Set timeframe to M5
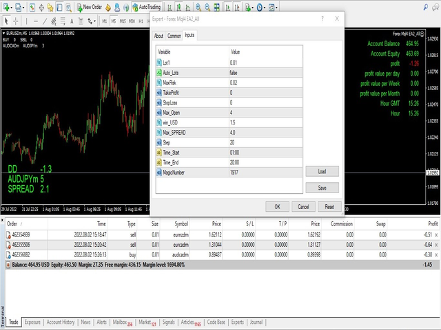Image resolution: width=441 pixels, height=330 pixels. [x=114, y=21]
